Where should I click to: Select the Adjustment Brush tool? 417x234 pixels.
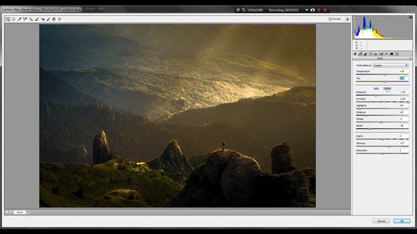tap(48, 19)
